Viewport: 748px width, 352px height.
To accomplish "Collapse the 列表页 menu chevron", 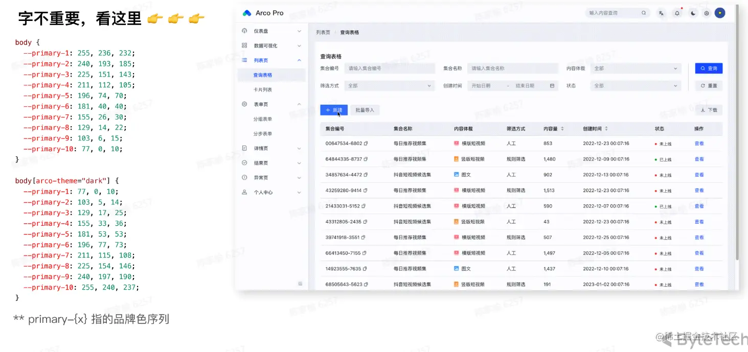I will [299, 60].
